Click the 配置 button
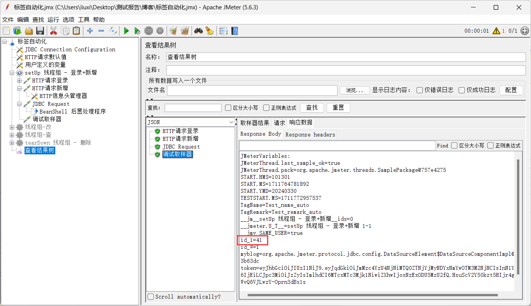The width and height of the screenshot is (531, 306). (511, 90)
